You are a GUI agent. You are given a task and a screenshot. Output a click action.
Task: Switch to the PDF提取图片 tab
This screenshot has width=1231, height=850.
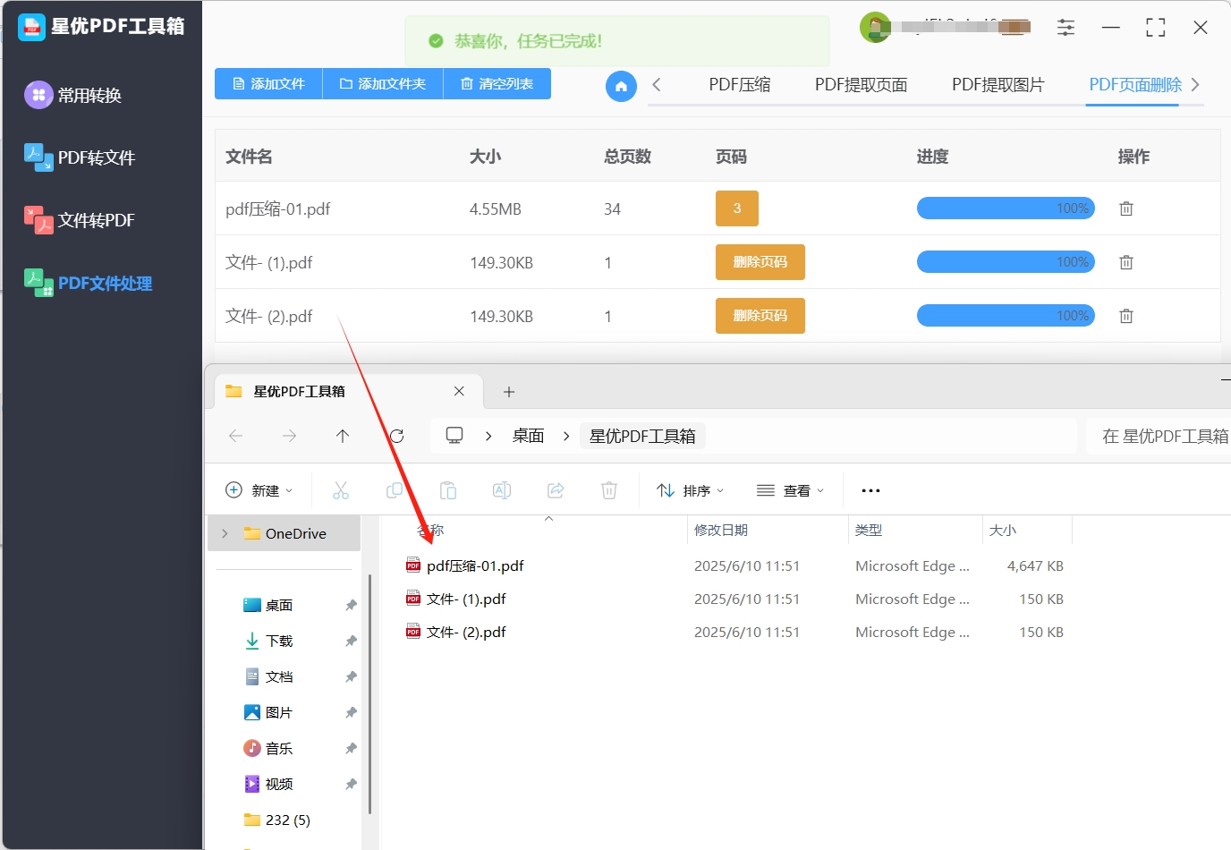[x=998, y=85]
